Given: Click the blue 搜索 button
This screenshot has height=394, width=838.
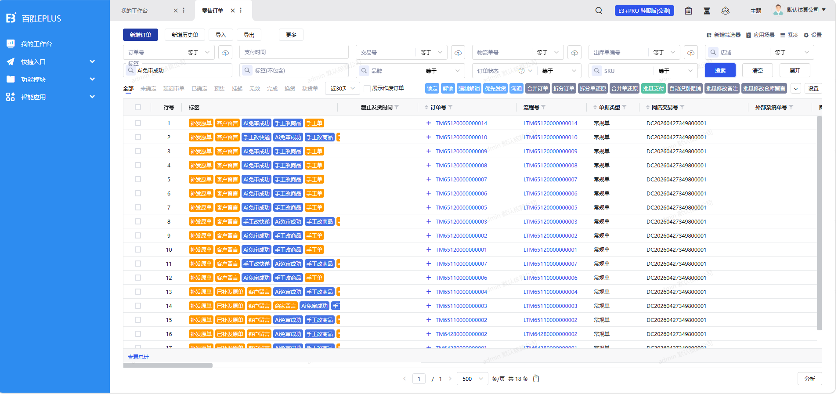Looking at the screenshot, I should (x=720, y=70).
